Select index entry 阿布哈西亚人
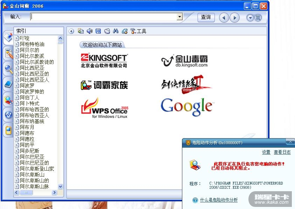The image size is (295, 209). point(32,115)
